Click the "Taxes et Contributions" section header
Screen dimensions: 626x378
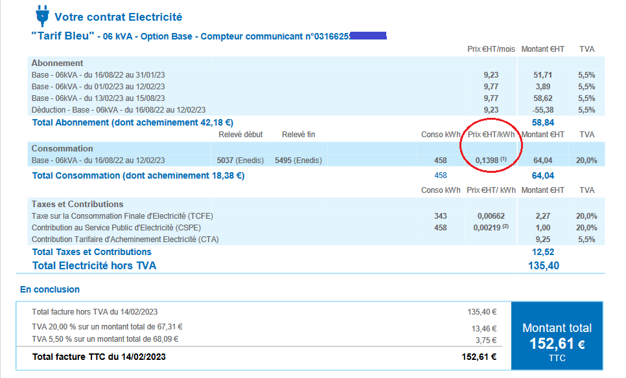(x=77, y=204)
